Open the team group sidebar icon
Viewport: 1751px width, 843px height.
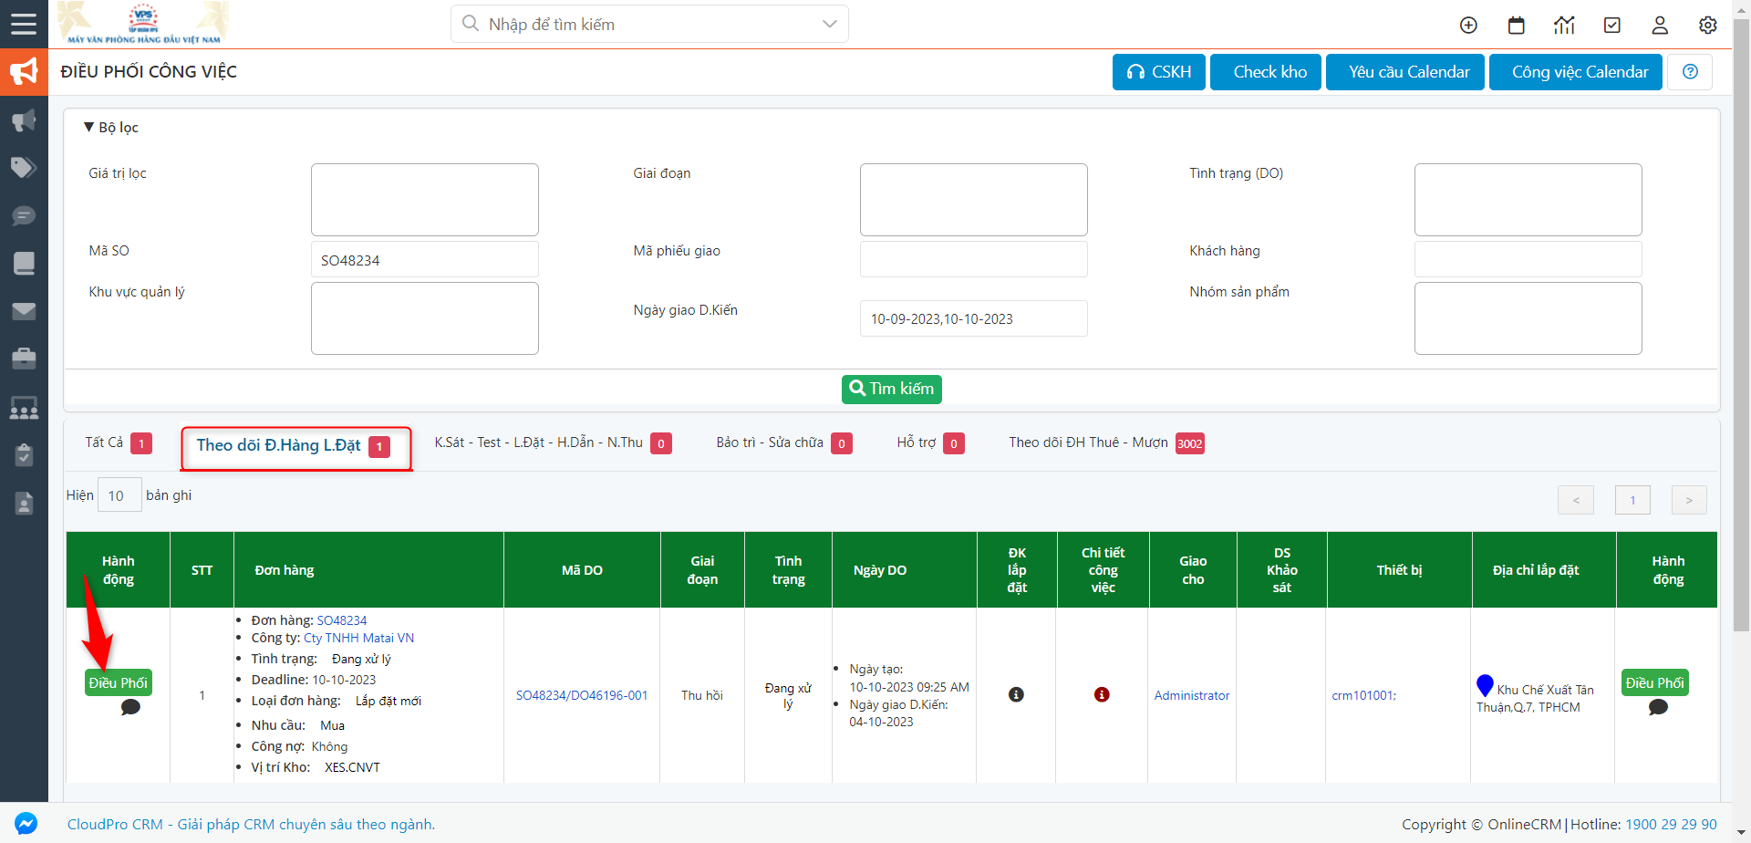pyautogui.click(x=24, y=408)
